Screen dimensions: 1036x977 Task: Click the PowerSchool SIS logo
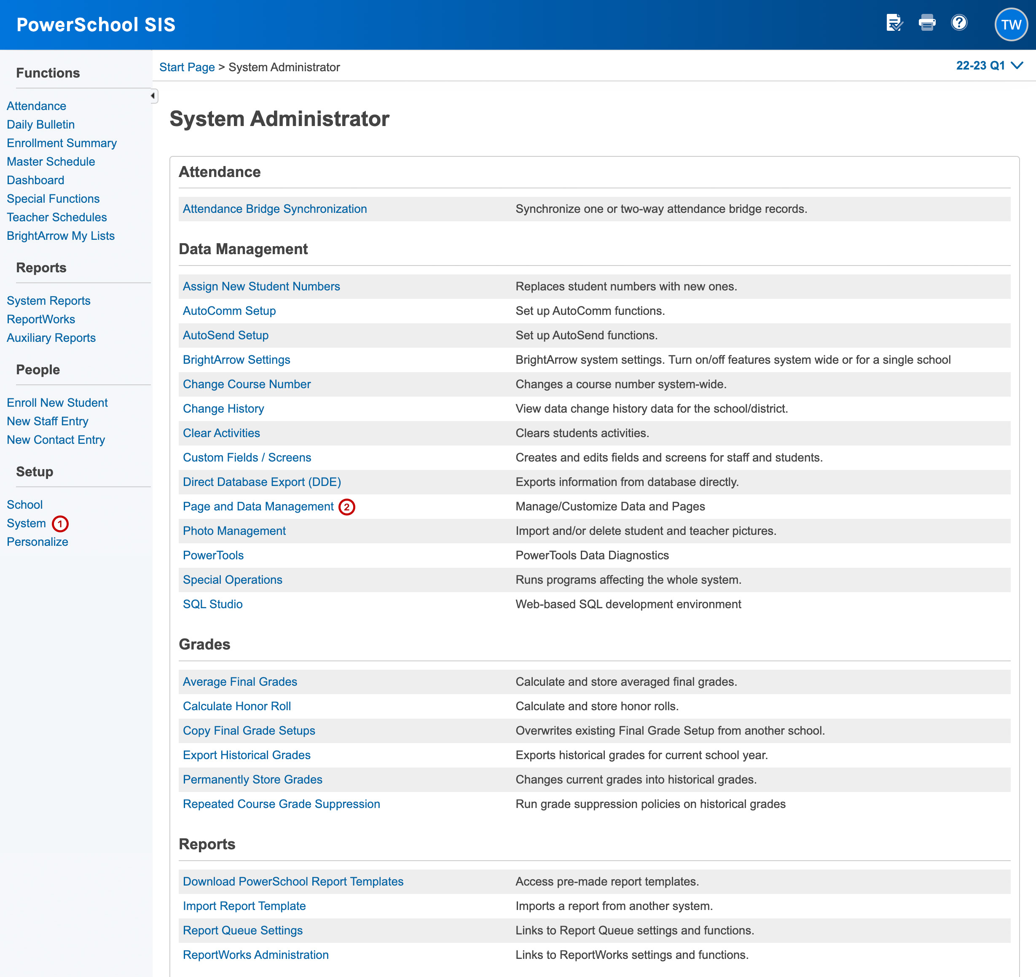[x=96, y=24]
